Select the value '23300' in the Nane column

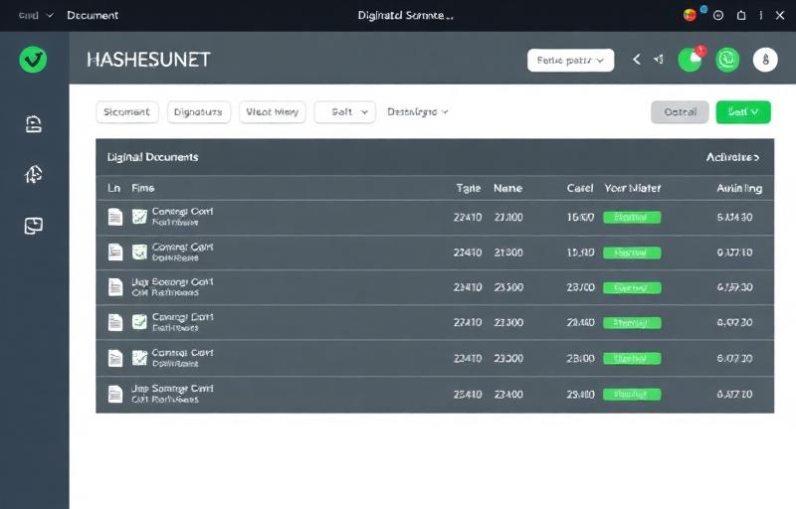click(x=508, y=322)
